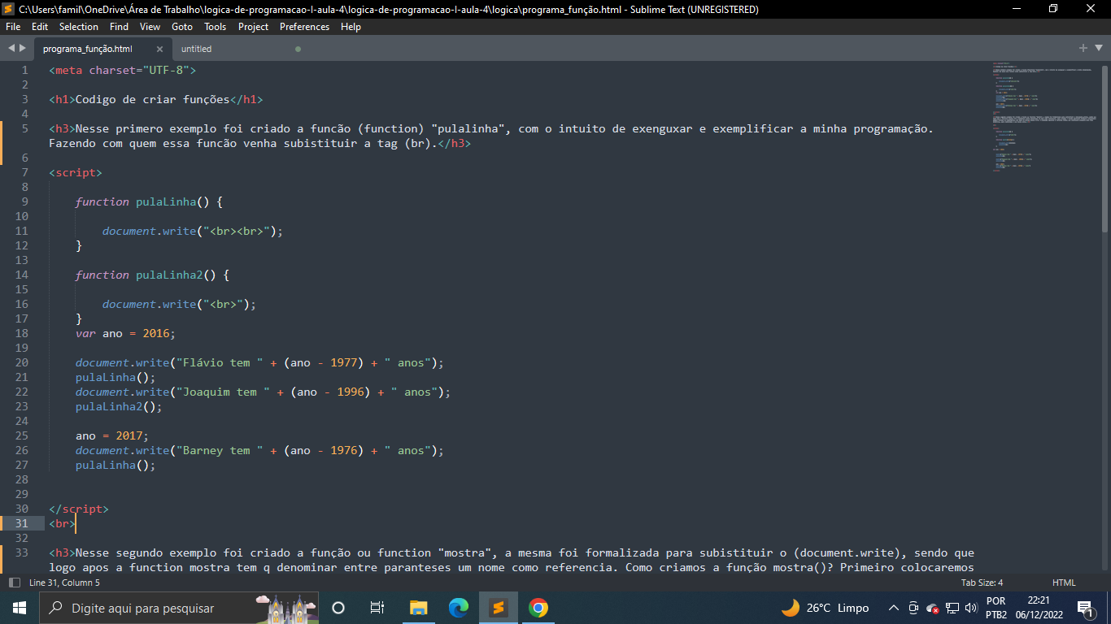Open the tab list dropdown arrow
Image resolution: width=1111 pixels, height=624 pixels.
point(1098,48)
